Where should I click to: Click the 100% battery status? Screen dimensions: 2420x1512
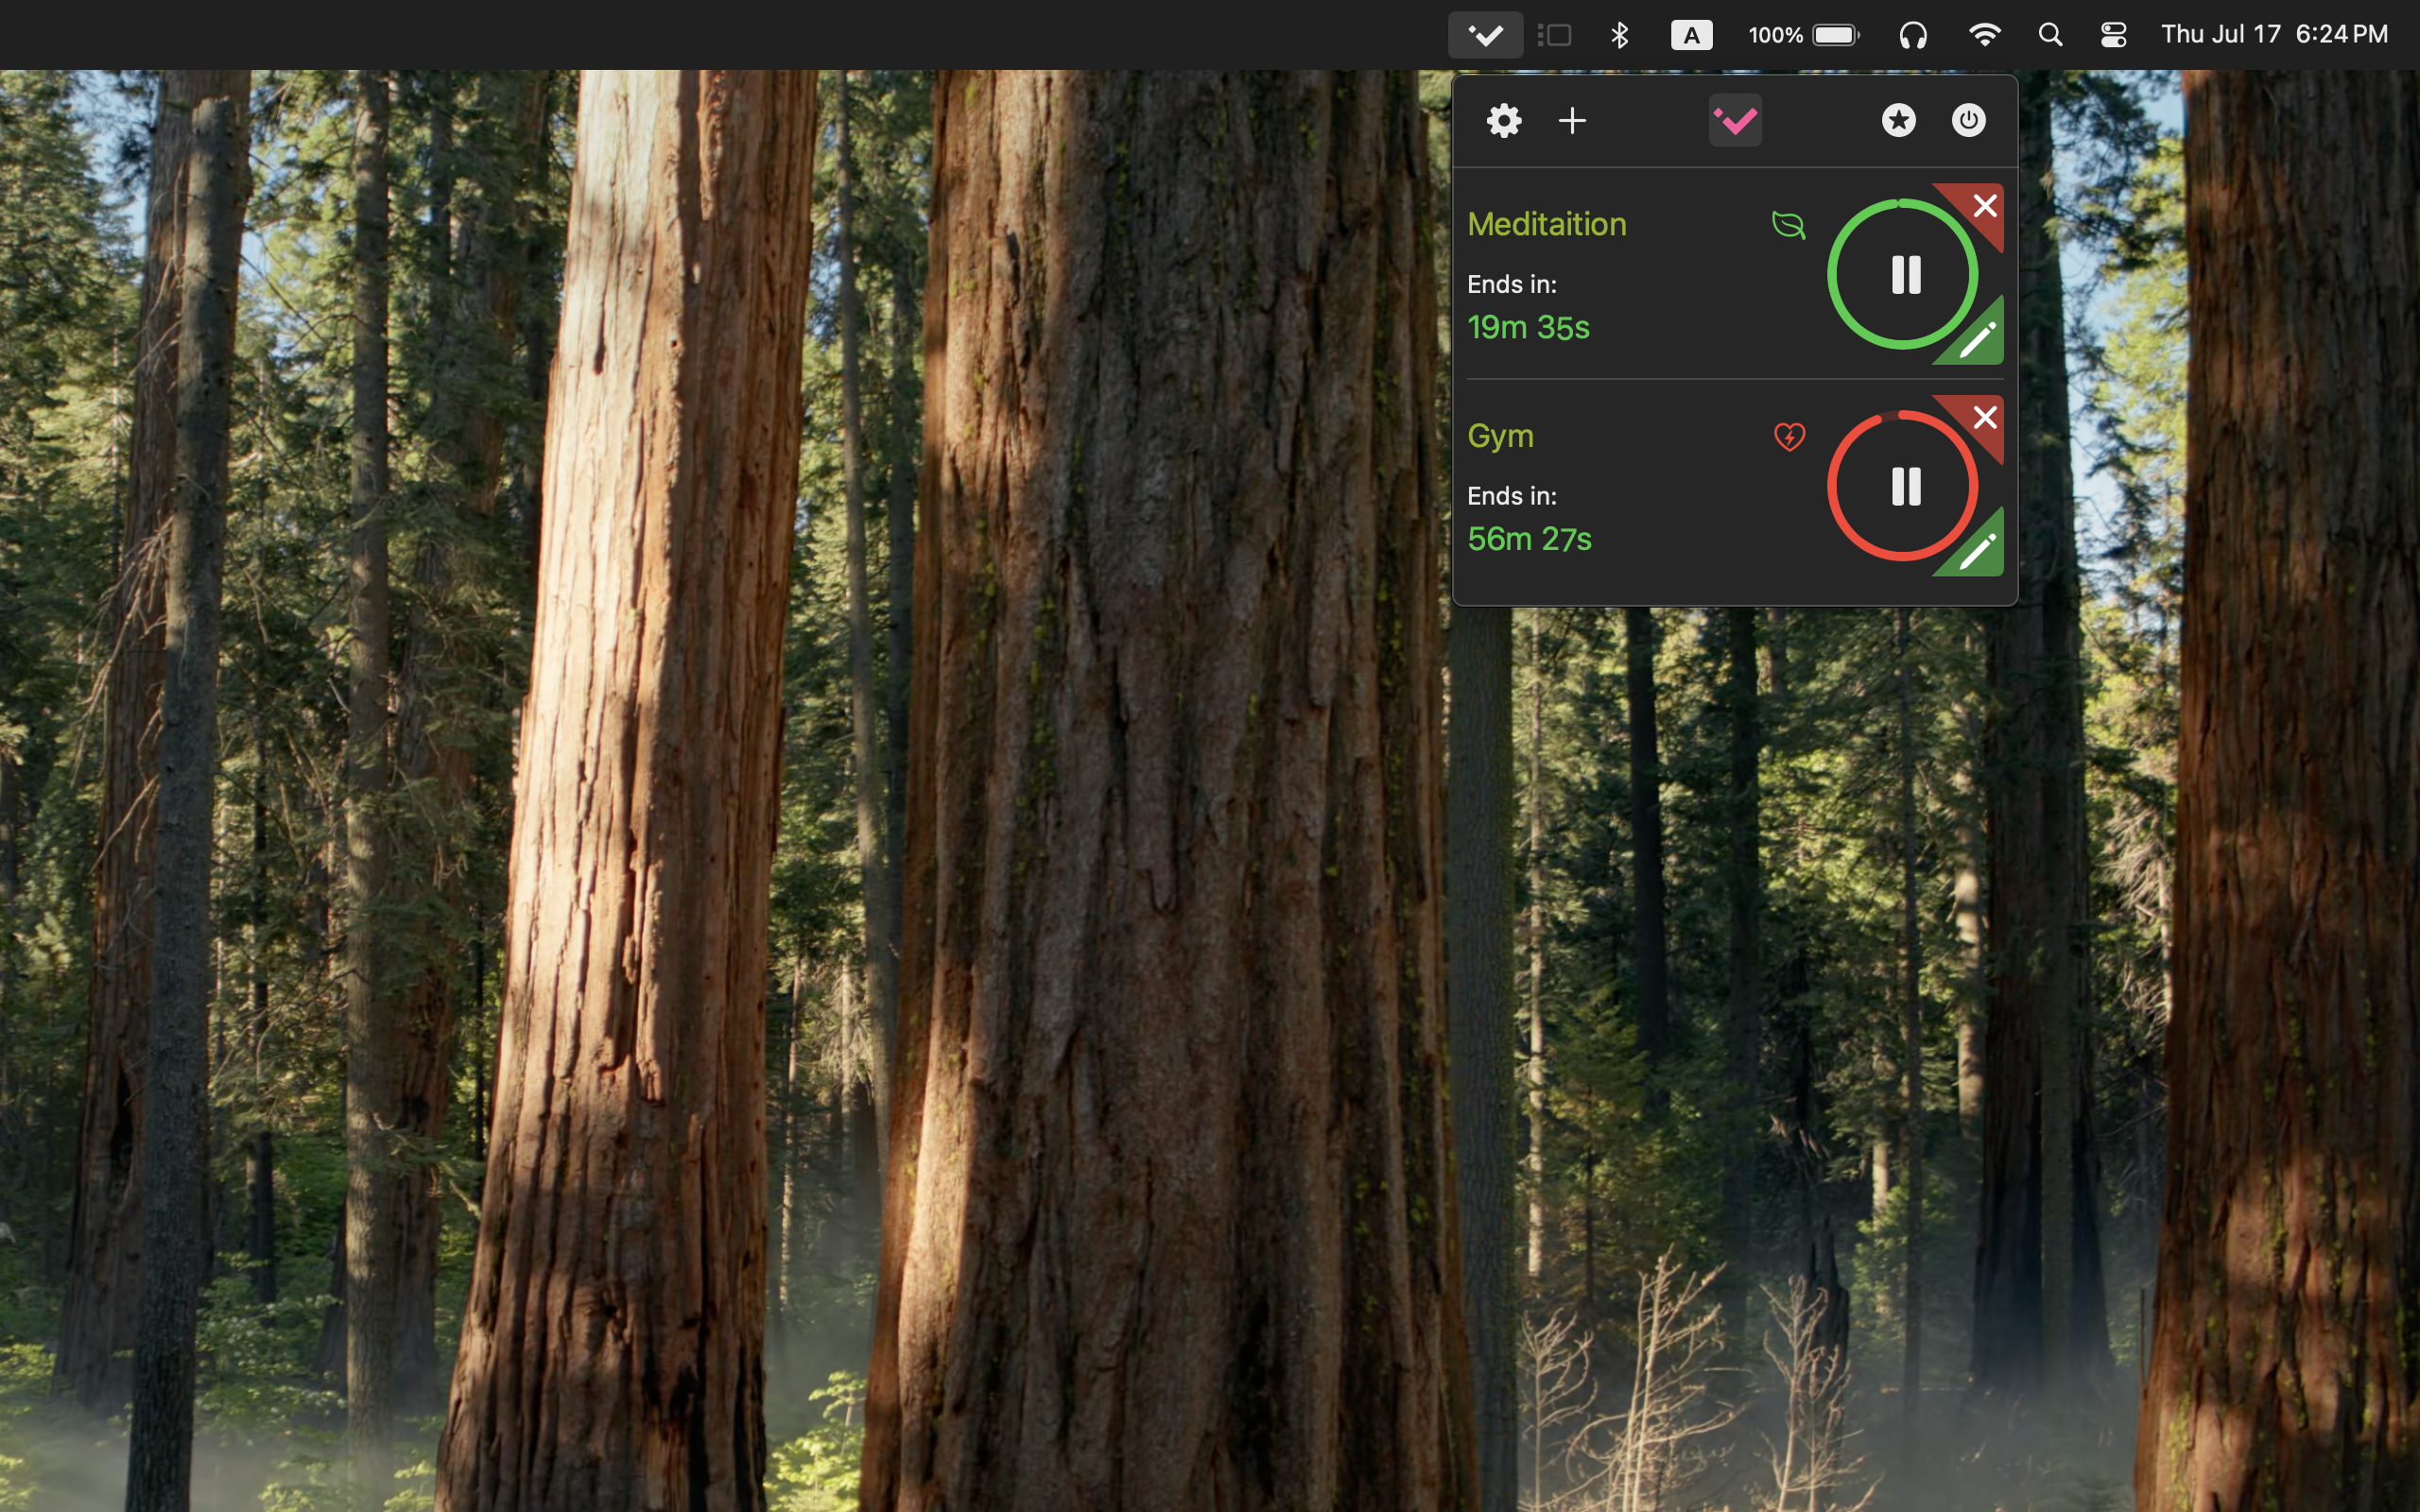1803,35
